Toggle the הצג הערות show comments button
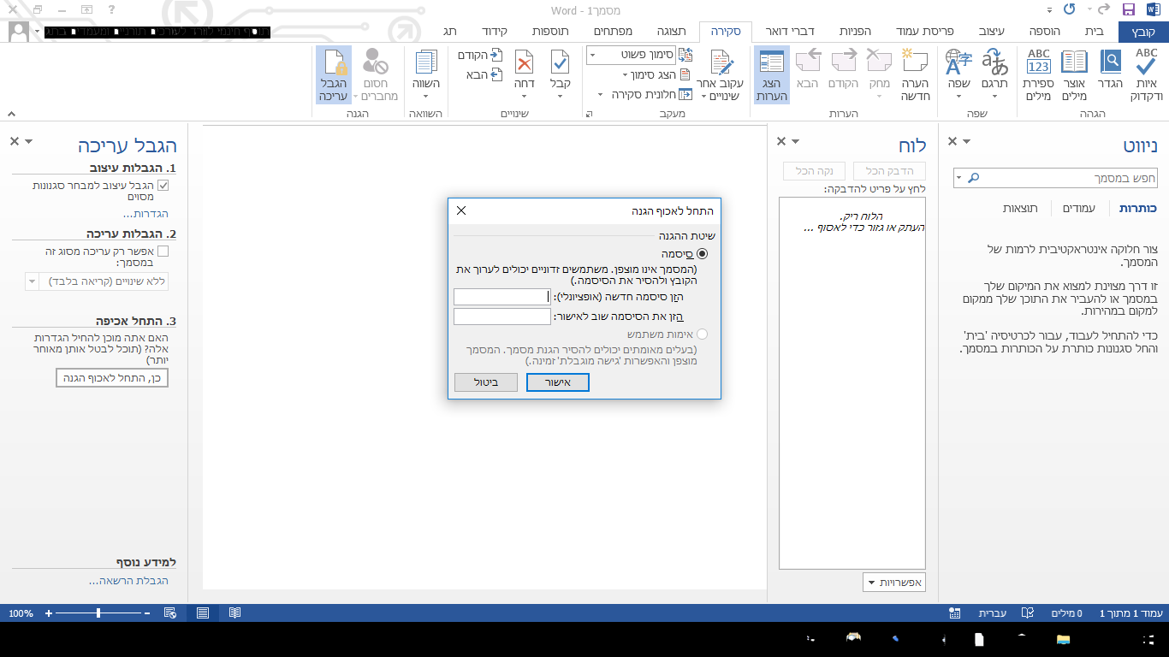The image size is (1169, 657). (772, 75)
